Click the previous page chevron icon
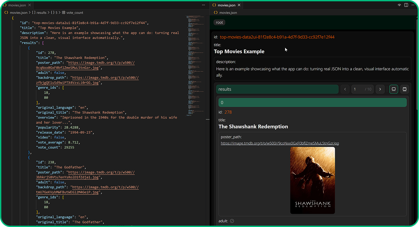Viewport: 419px width, 227px height. pyautogui.click(x=345, y=89)
